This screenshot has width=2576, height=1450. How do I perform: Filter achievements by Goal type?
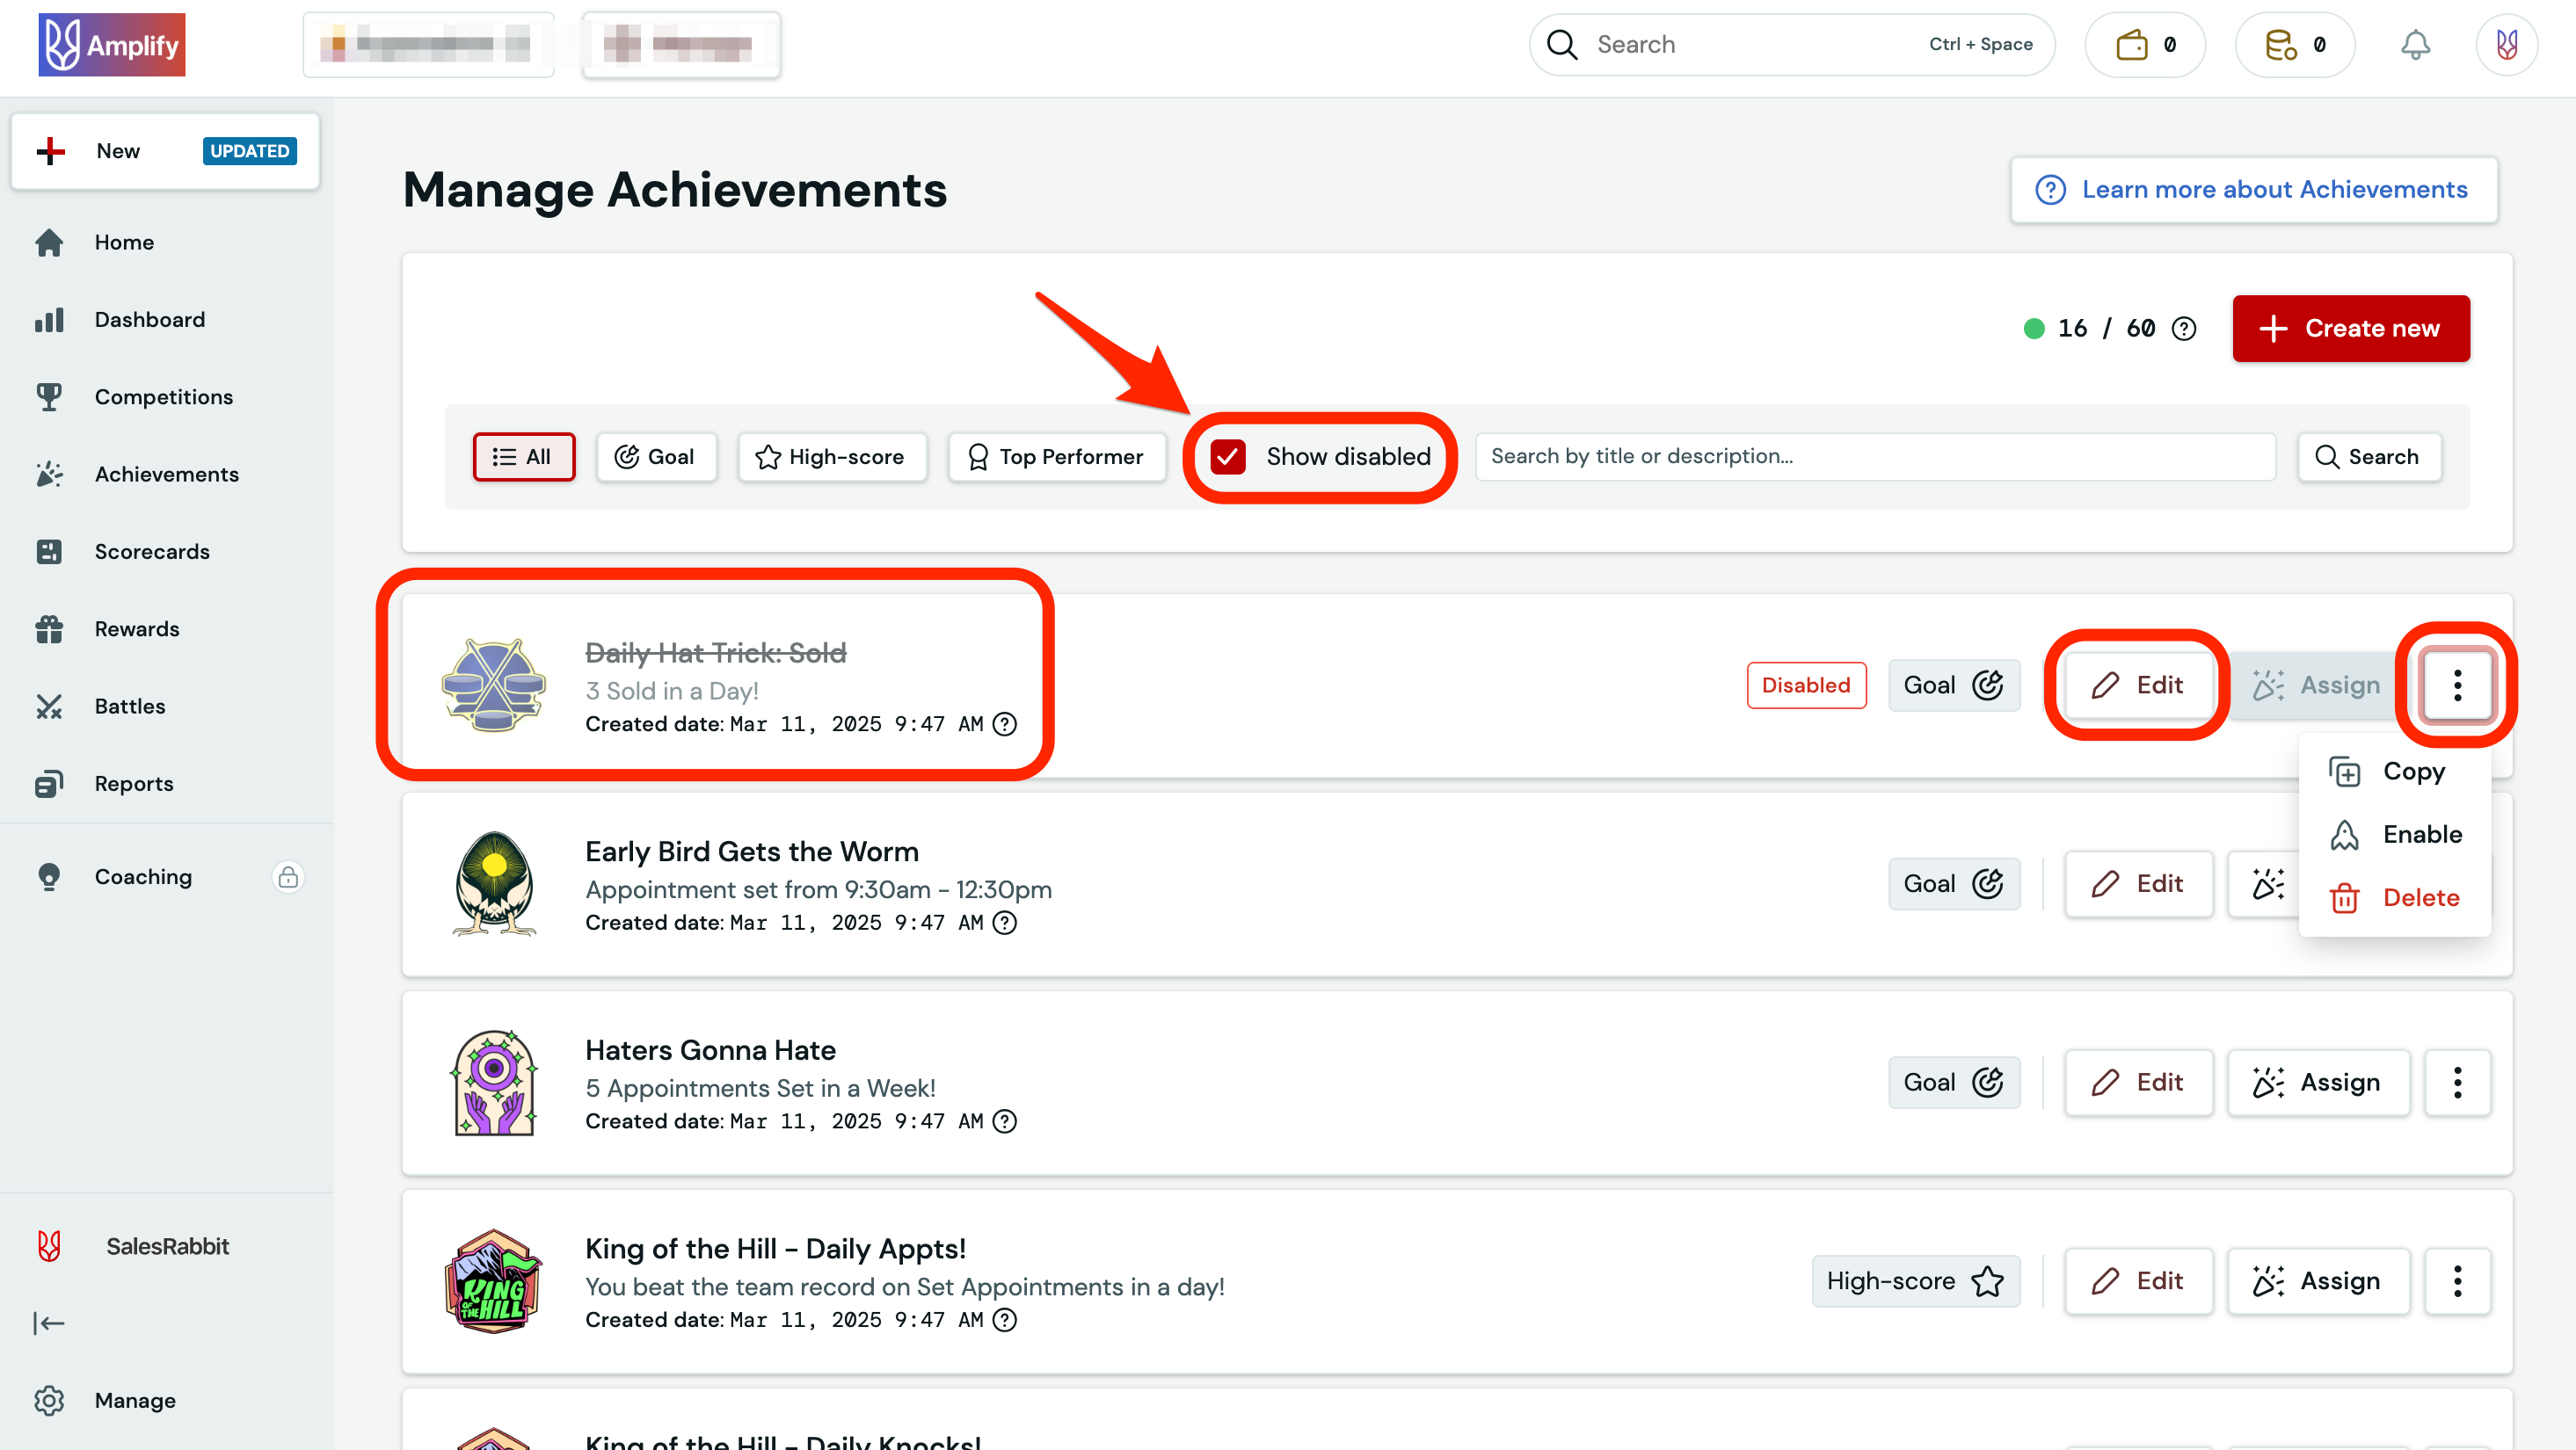(x=656, y=457)
